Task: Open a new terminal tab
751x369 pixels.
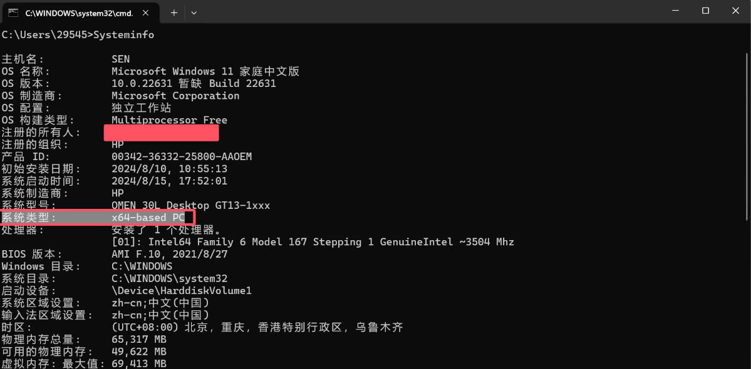Action: [x=174, y=12]
